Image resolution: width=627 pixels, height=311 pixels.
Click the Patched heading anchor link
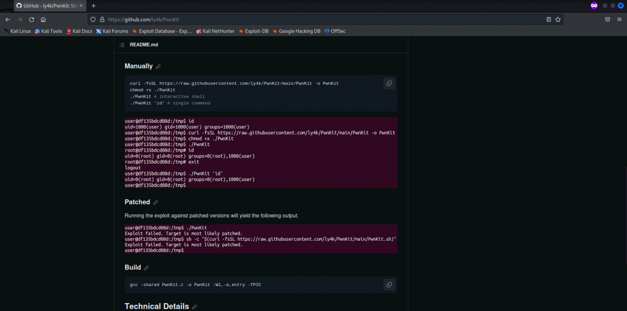156,202
